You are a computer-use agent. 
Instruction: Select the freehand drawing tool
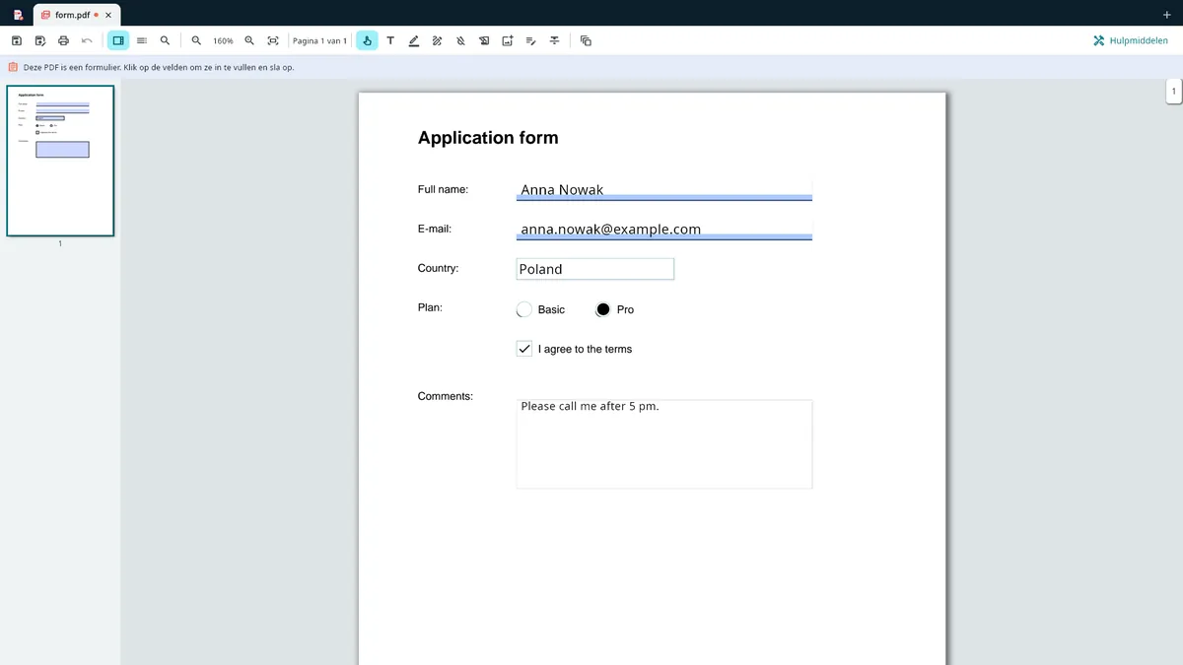(x=437, y=40)
